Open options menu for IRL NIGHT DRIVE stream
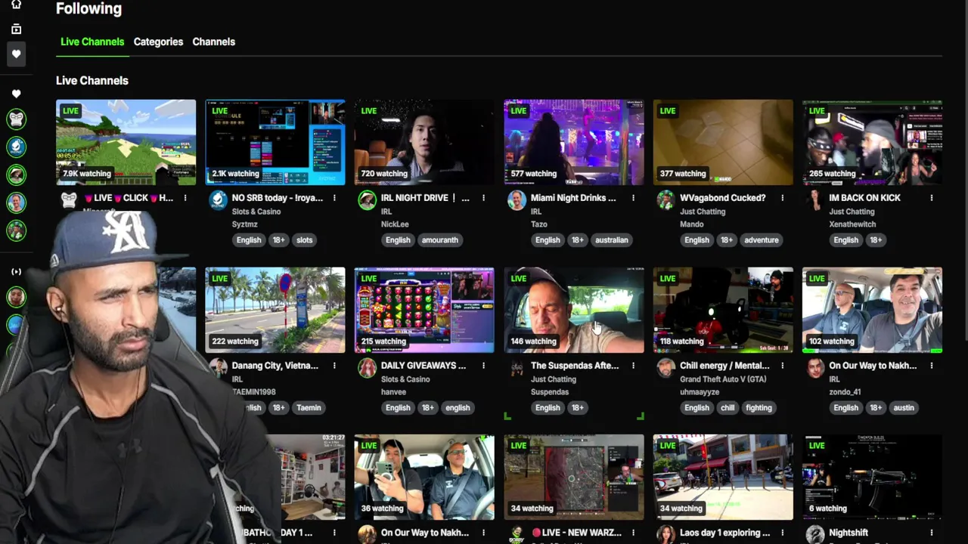968x544 pixels. (x=483, y=198)
